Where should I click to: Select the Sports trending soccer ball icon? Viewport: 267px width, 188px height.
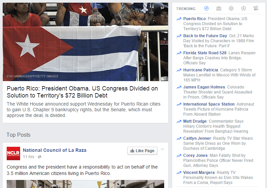[x=244, y=8]
